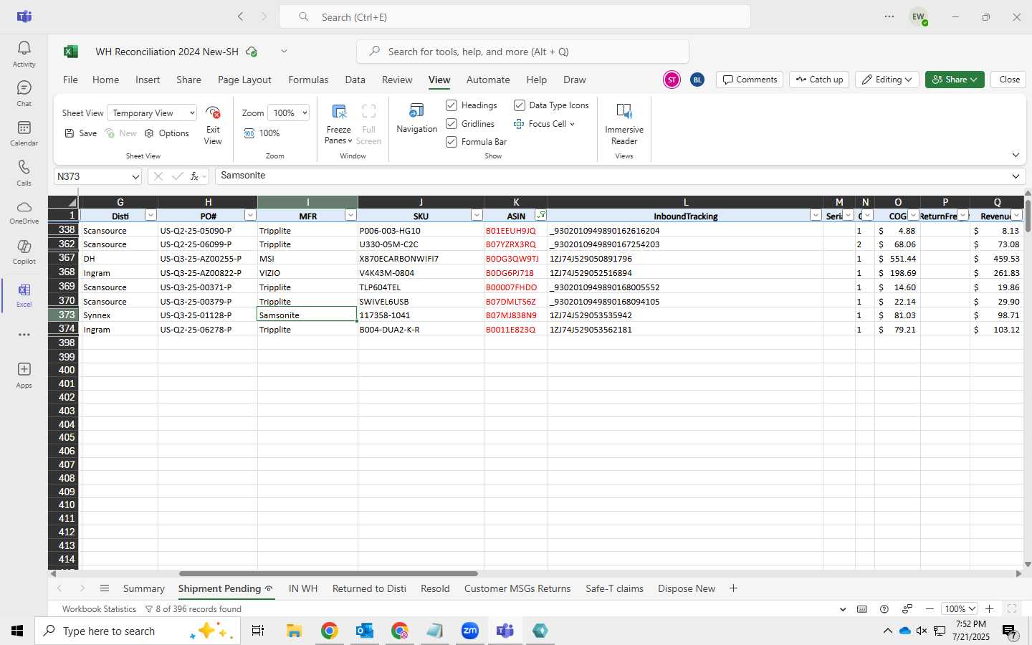
Task: Click Workbook Statistics in status bar
Action: click(99, 608)
